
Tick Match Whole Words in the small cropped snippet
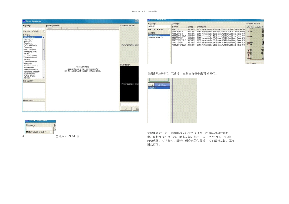pos(51,132)
